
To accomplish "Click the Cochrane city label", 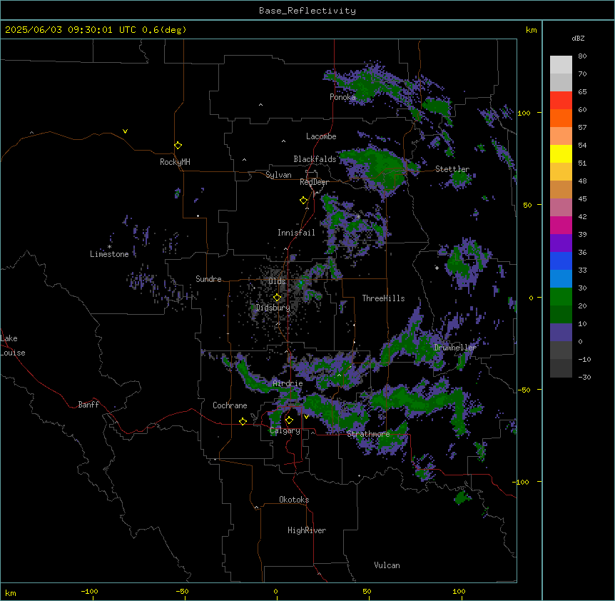I will 230,405.
